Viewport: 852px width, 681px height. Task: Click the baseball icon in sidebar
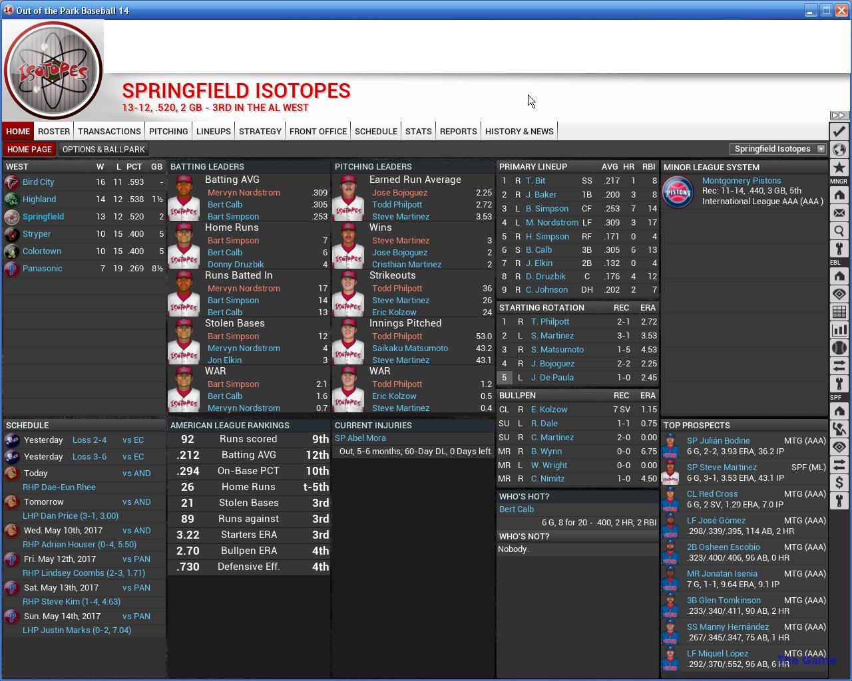[x=839, y=348]
